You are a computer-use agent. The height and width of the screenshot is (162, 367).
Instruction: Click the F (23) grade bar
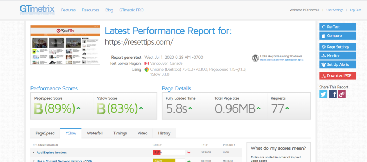(x=169, y=153)
